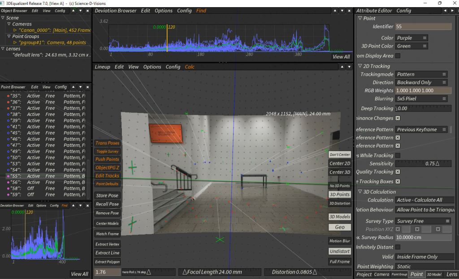This screenshot has width=459, height=279.
Task: Click the large Deviation Browser up arrow
Action: (x=335, y=11)
